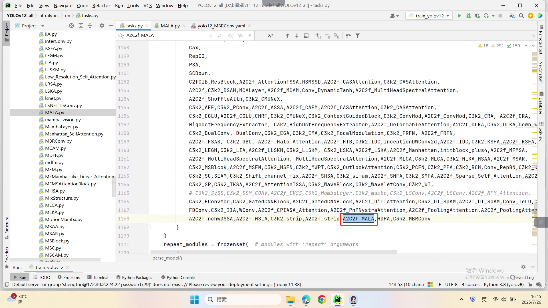The height and width of the screenshot is (308, 548).
Task: Click the Windows Start button
Action: pyautogui.click(x=194, y=300)
